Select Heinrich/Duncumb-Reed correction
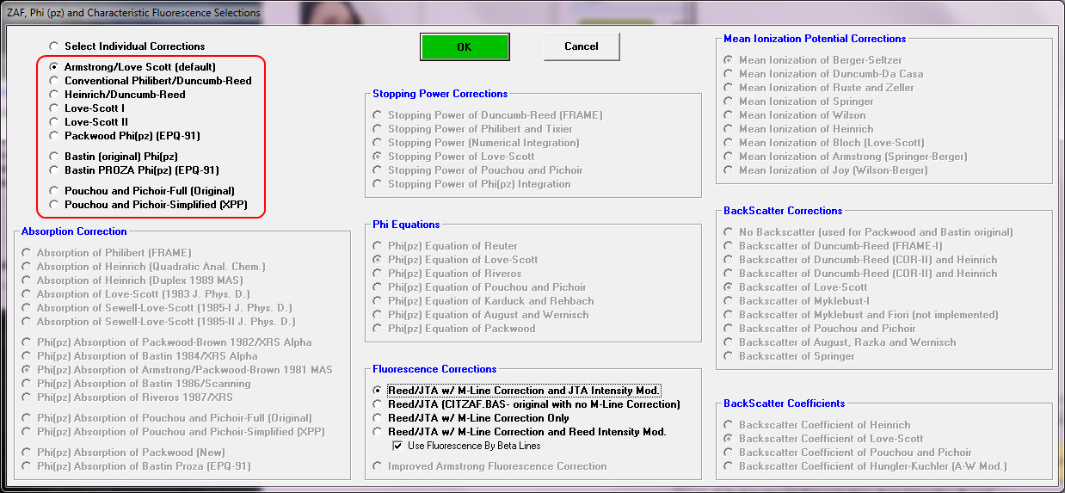Screen dimensions: 1065x493 coord(55,95)
